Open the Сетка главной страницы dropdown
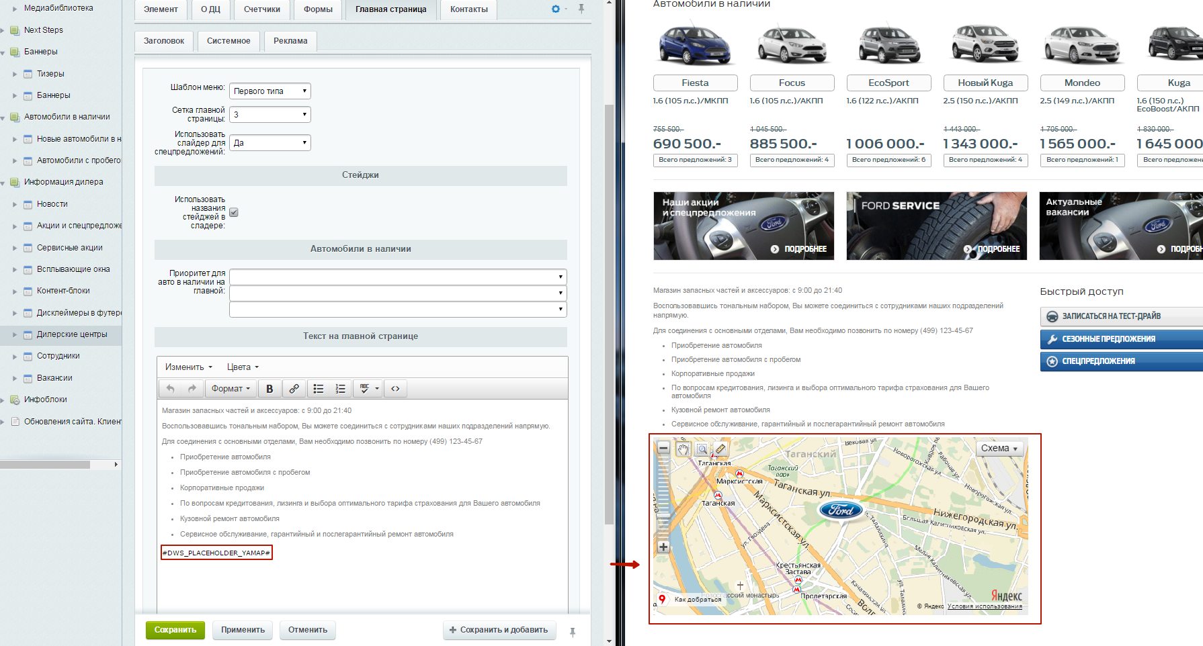Screen dimensions: 1203x646 coord(270,114)
